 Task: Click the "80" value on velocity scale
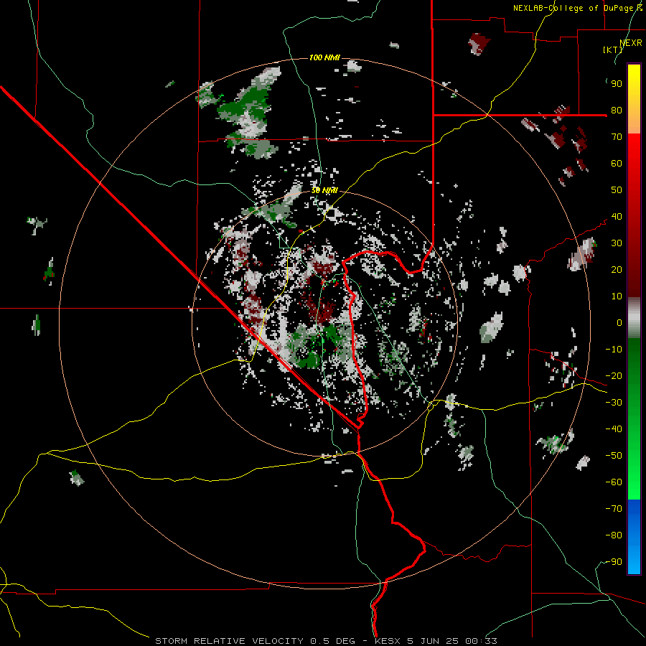(617, 111)
